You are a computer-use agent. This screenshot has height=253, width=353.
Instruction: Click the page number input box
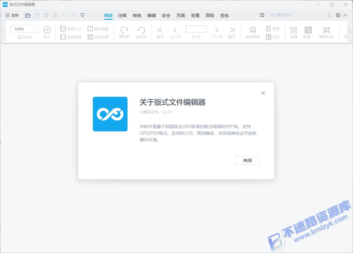pos(196,29)
